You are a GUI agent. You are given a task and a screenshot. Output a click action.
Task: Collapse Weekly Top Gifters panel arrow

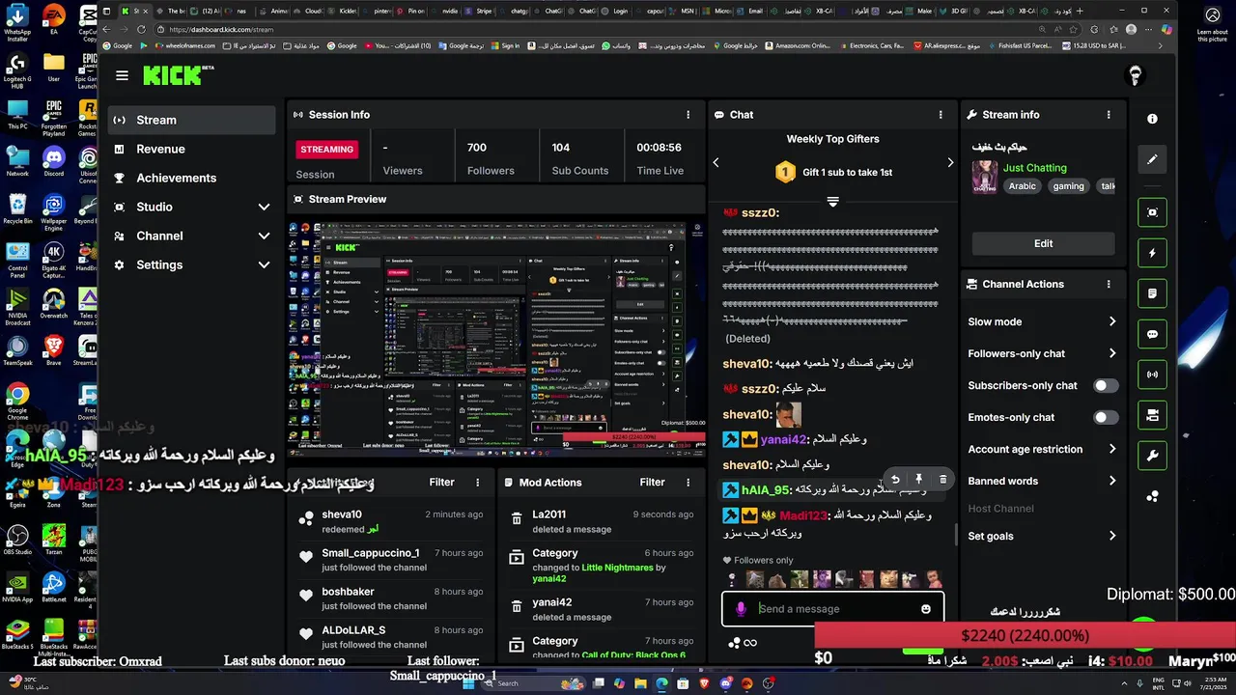(x=832, y=202)
